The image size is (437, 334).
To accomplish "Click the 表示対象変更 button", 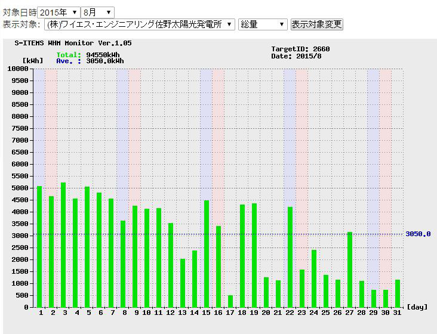I will point(316,24).
